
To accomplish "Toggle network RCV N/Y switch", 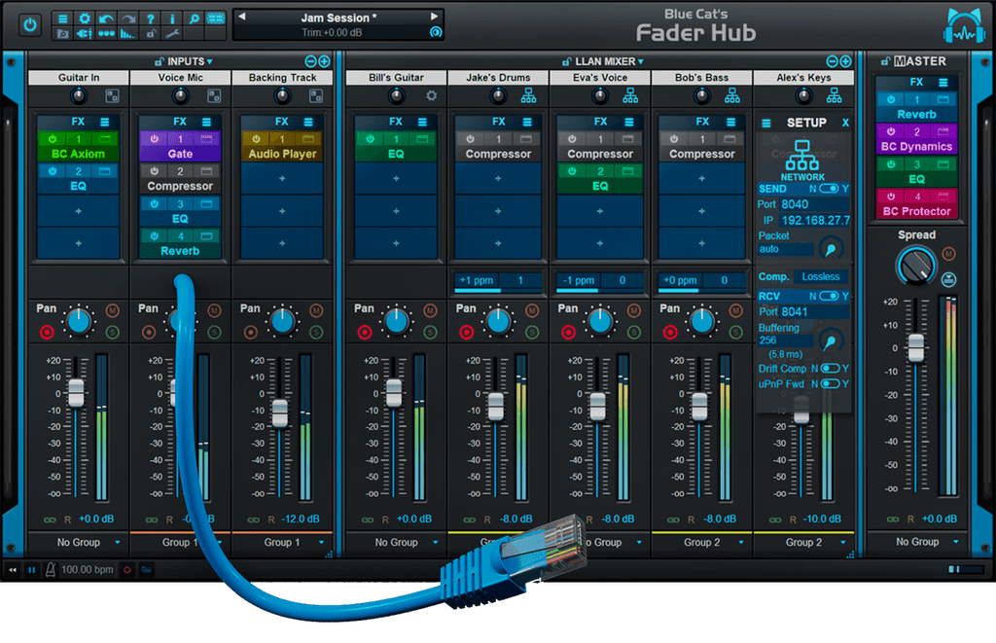I will point(829,296).
